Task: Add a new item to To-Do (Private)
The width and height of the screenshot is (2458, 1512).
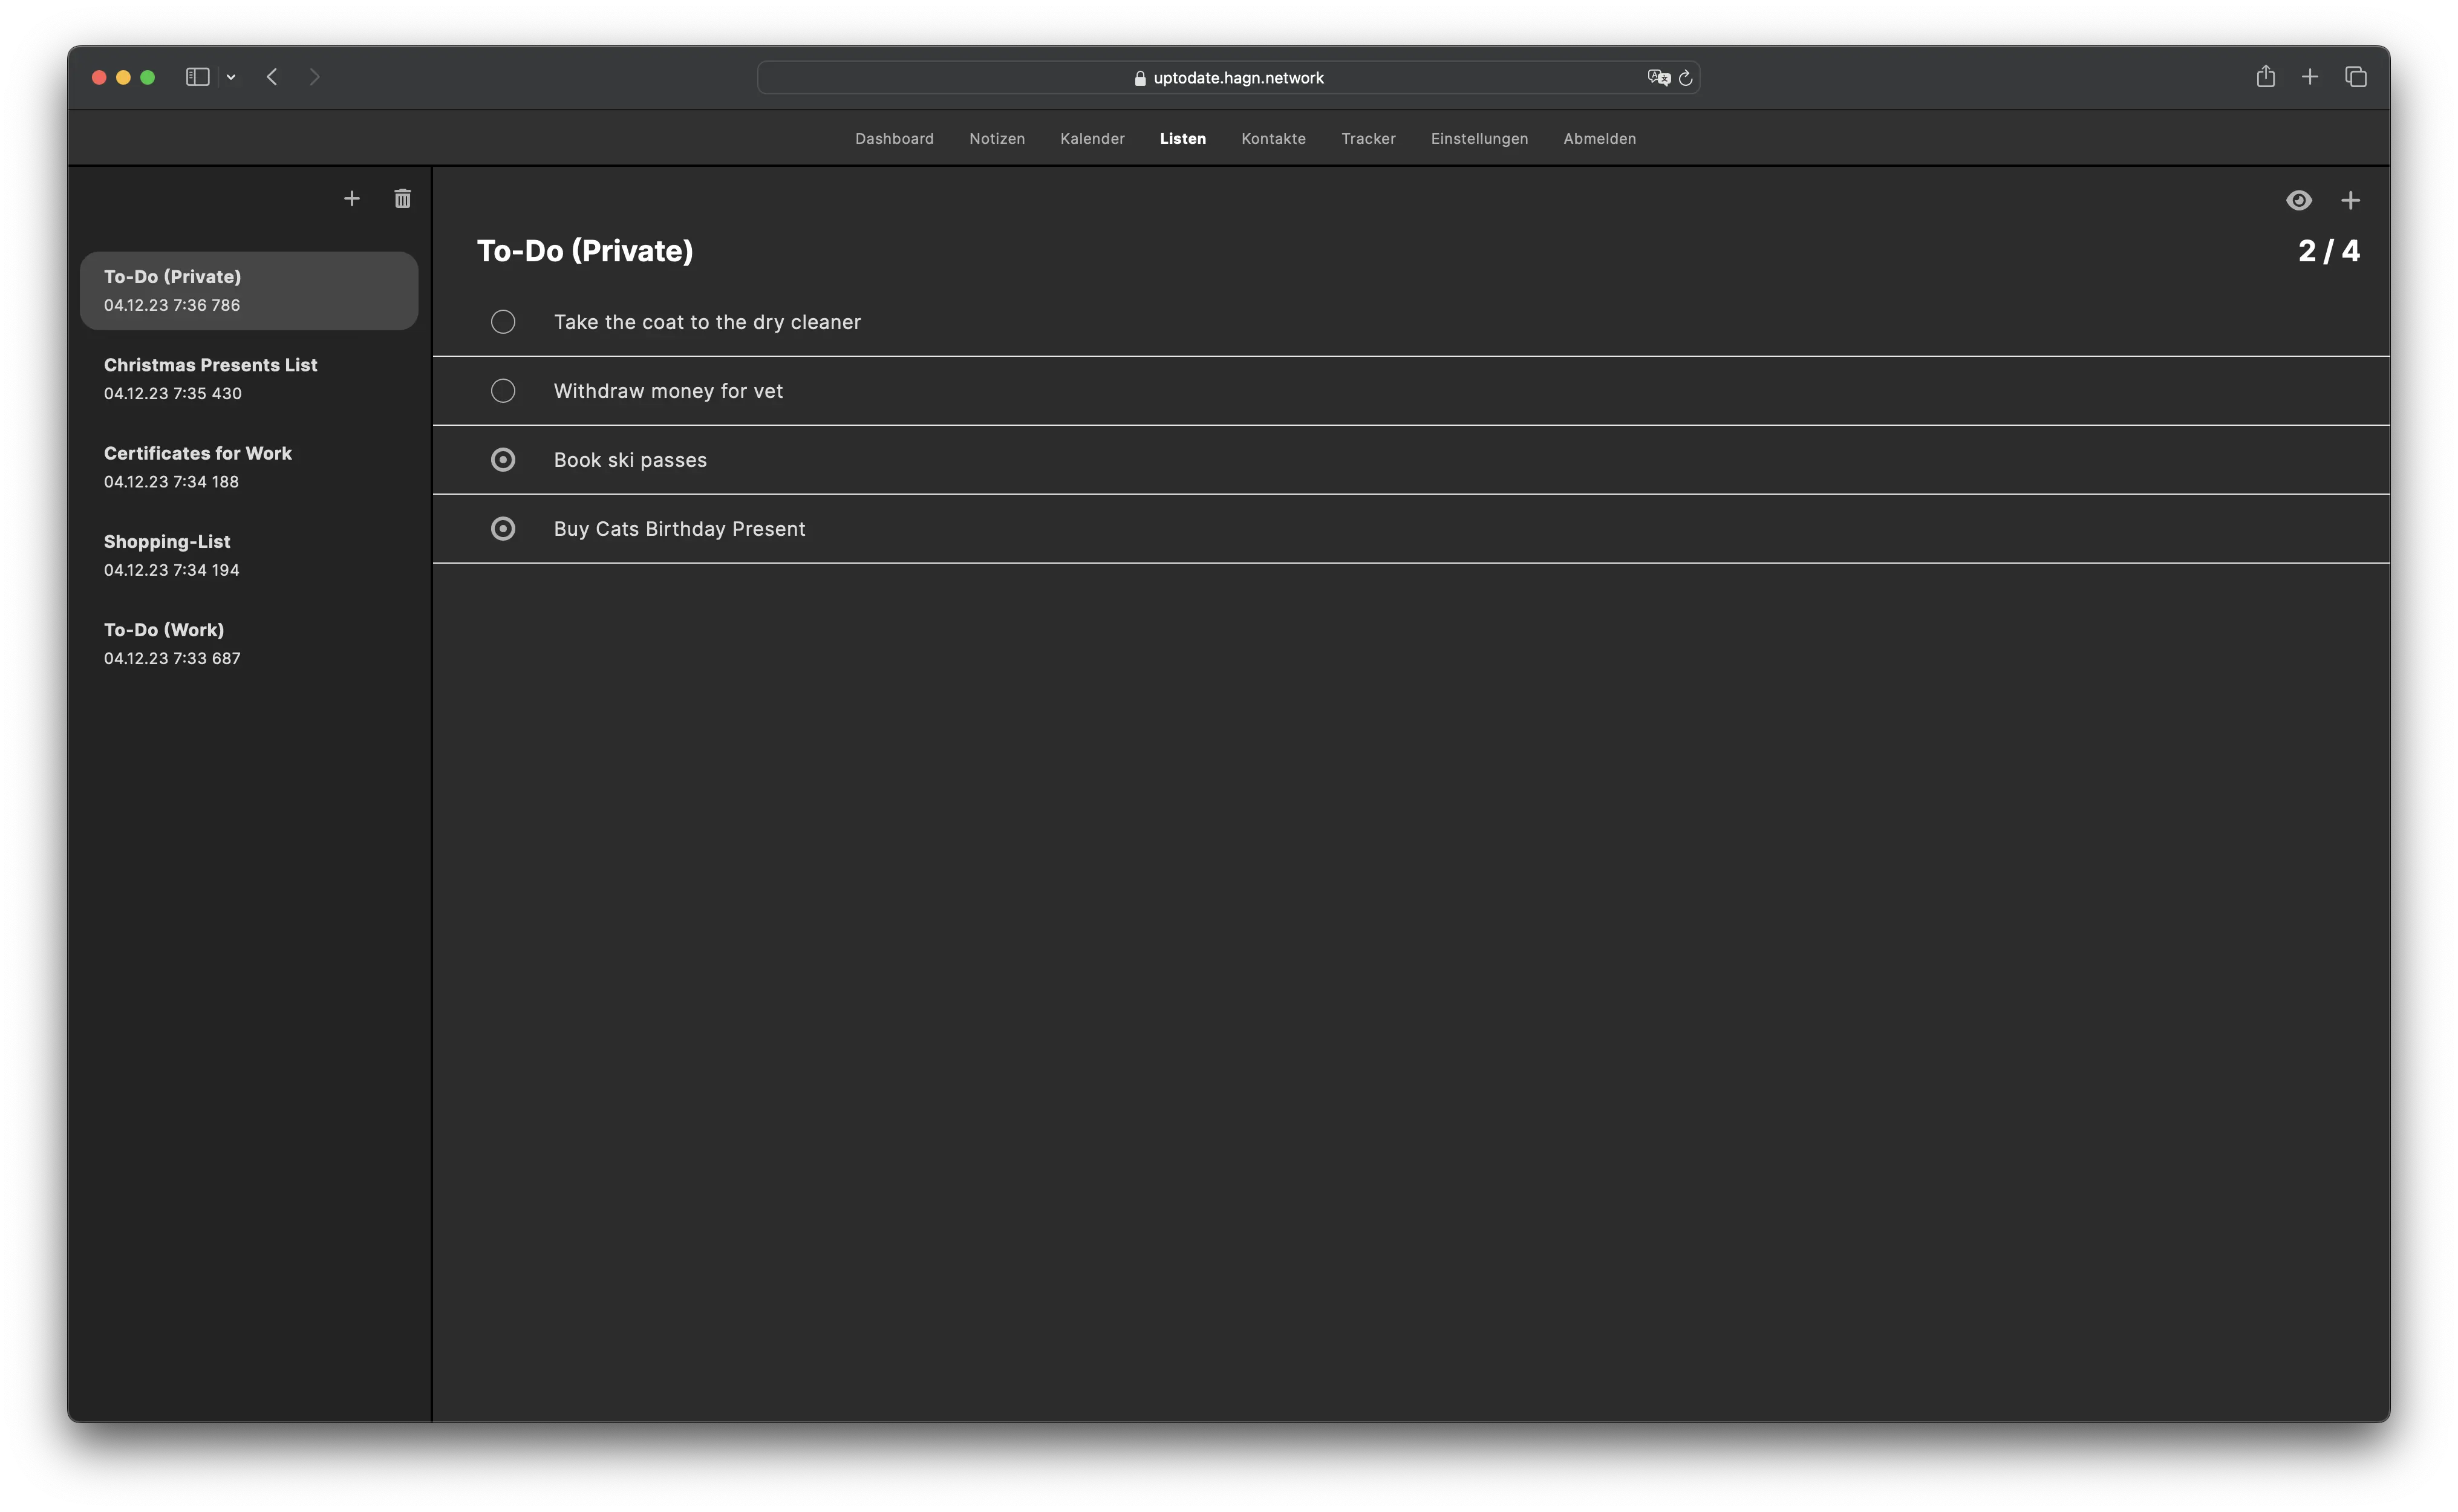Action: (2350, 201)
